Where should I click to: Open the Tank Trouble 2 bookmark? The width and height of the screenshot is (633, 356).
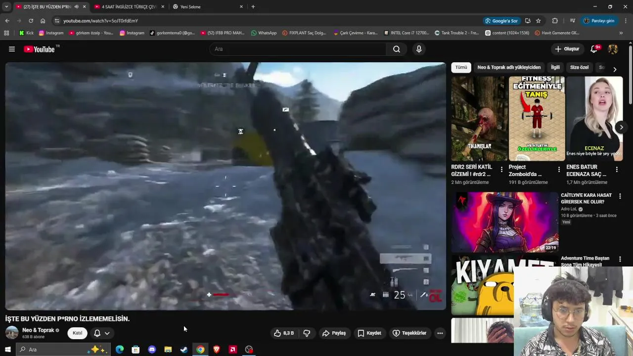pyautogui.click(x=456, y=33)
